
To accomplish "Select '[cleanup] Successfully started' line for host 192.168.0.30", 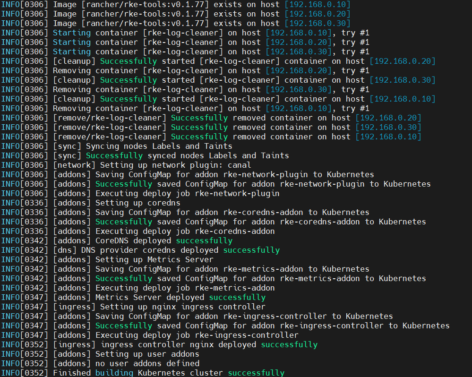I will point(219,80).
